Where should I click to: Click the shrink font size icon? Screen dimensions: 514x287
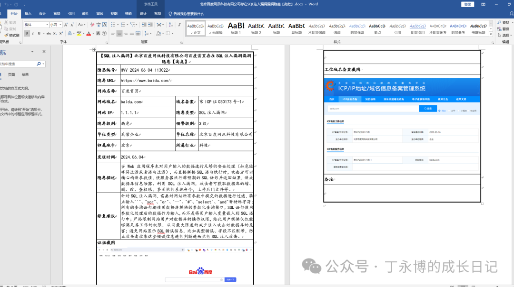pyautogui.click(x=72, y=25)
